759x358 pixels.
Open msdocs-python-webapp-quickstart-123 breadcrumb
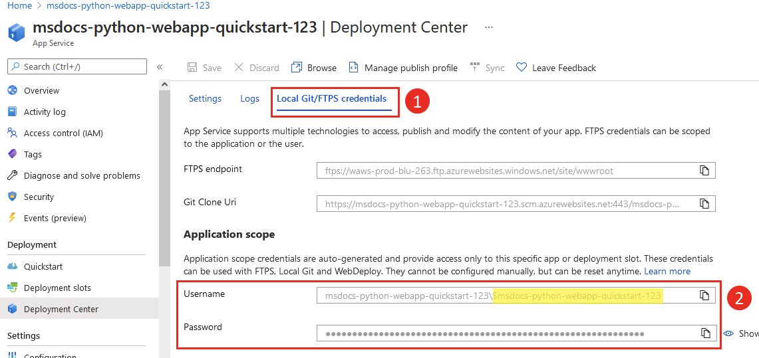coord(128,6)
